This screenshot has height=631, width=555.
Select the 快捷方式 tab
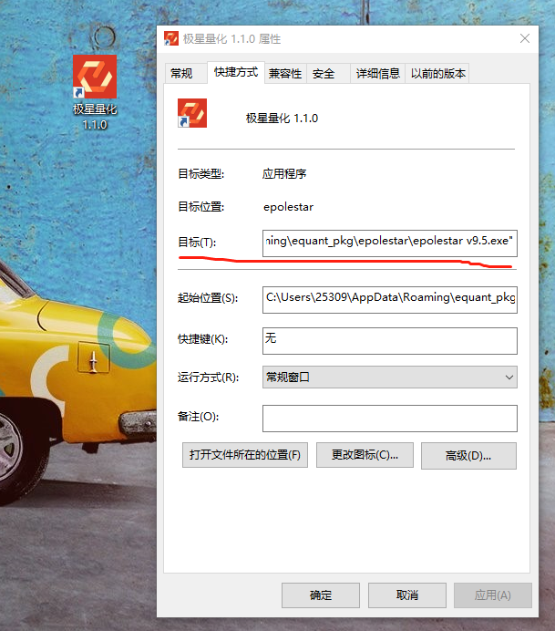pos(236,72)
